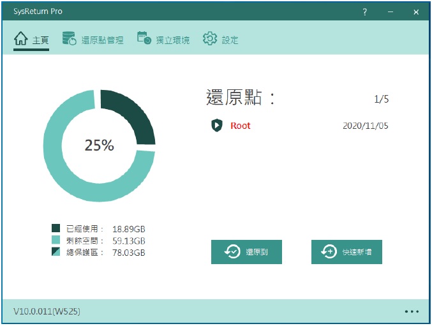
Task: Open the 主頁 home tab
Action: (x=31, y=40)
